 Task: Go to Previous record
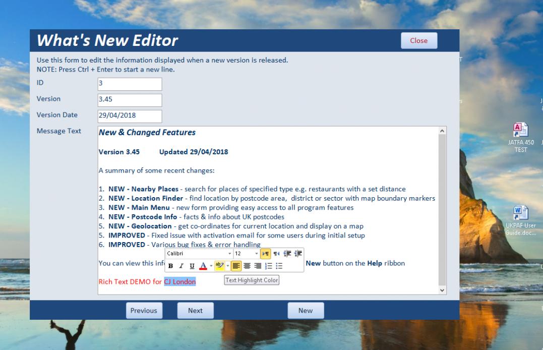[144, 311]
